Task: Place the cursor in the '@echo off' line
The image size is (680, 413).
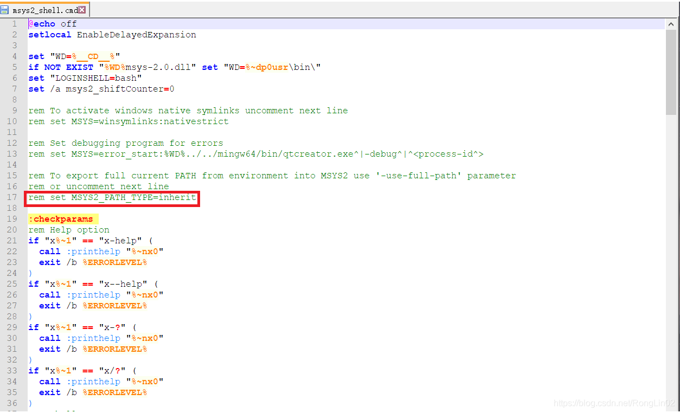Action: click(53, 24)
